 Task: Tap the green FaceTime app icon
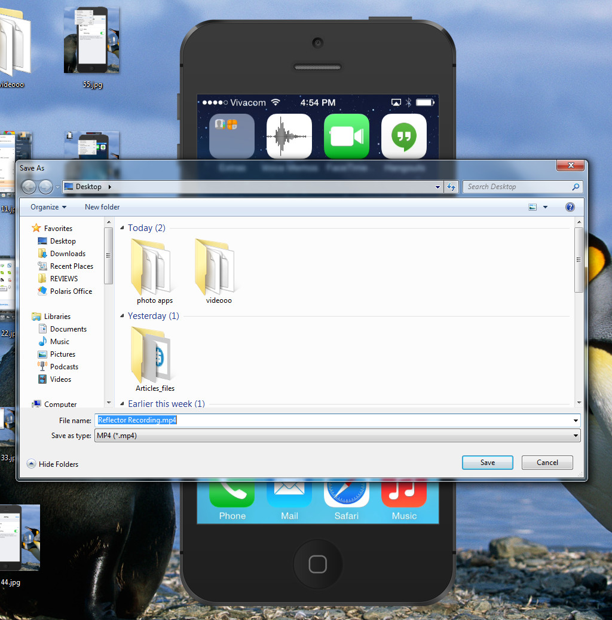click(347, 136)
